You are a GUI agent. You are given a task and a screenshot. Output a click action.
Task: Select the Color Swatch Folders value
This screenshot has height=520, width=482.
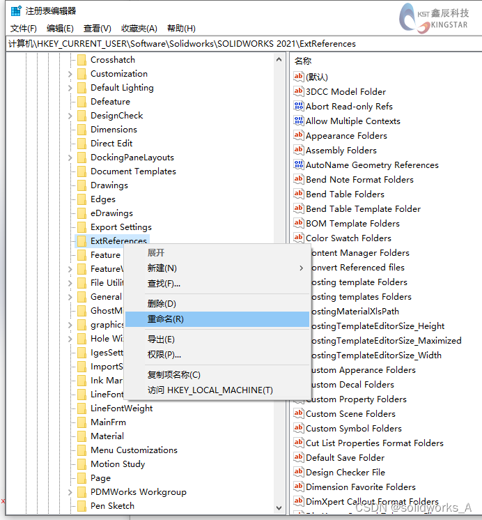[x=348, y=238]
